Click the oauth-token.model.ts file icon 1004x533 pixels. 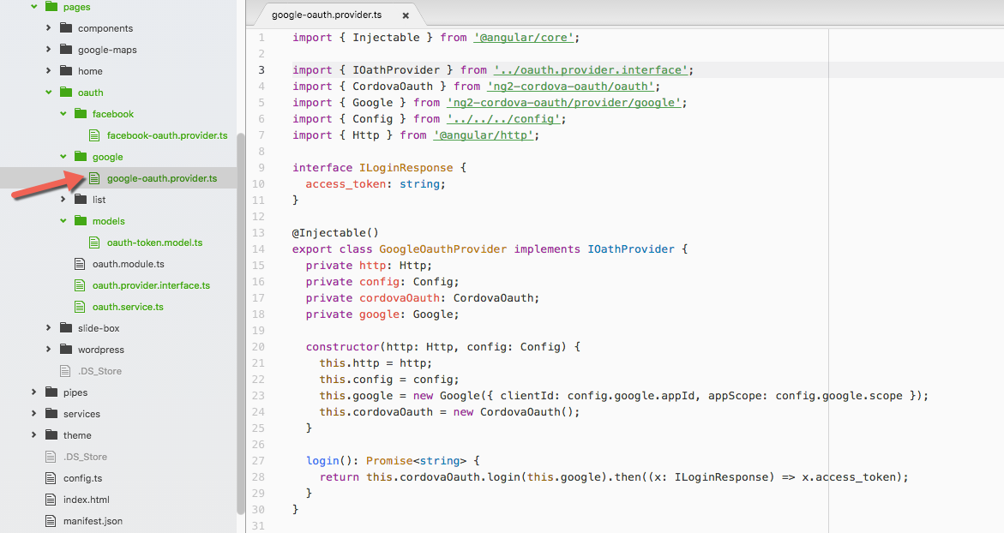click(x=94, y=243)
